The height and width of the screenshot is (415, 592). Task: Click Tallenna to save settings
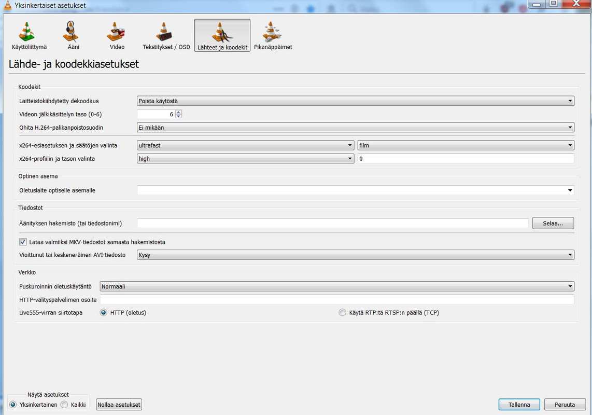[x=519, y=405]
